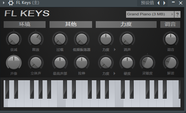Click the 硬度 hardness knob

127,62
